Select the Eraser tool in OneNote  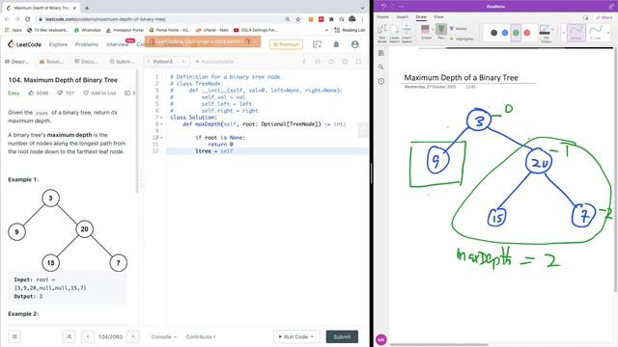tap(425, 32)
